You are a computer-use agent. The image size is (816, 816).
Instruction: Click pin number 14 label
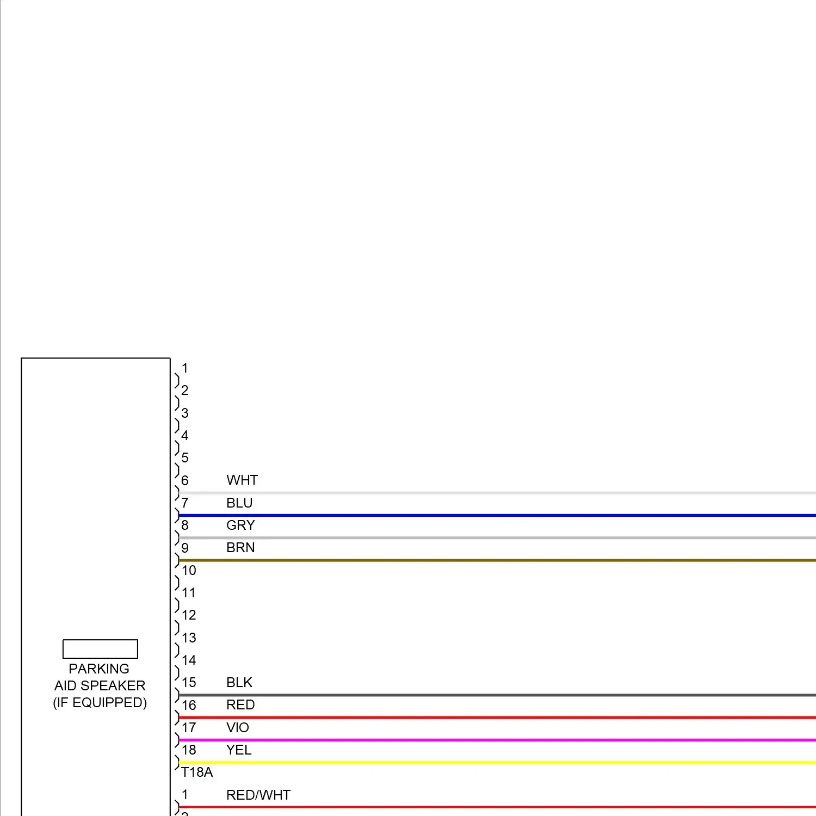(x=189, y=660)
